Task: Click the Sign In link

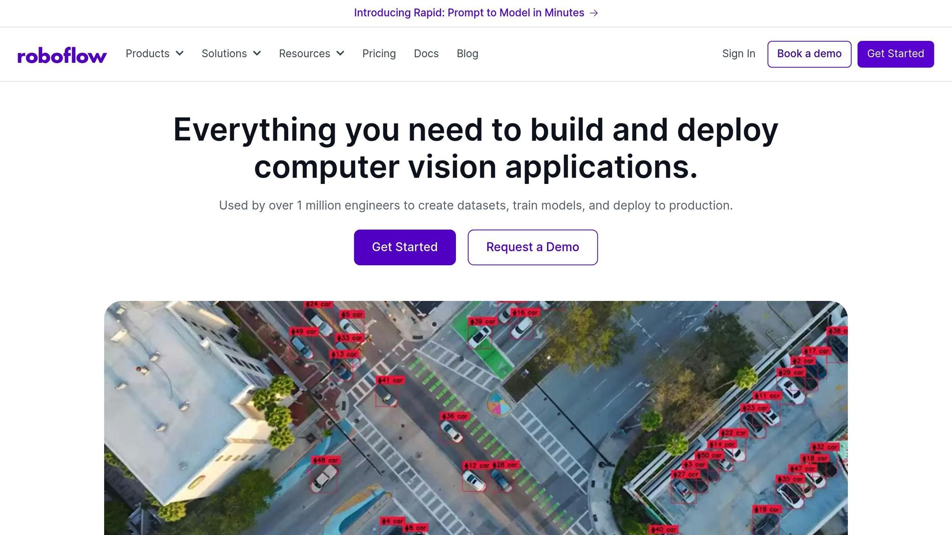Action: (739, 54)
